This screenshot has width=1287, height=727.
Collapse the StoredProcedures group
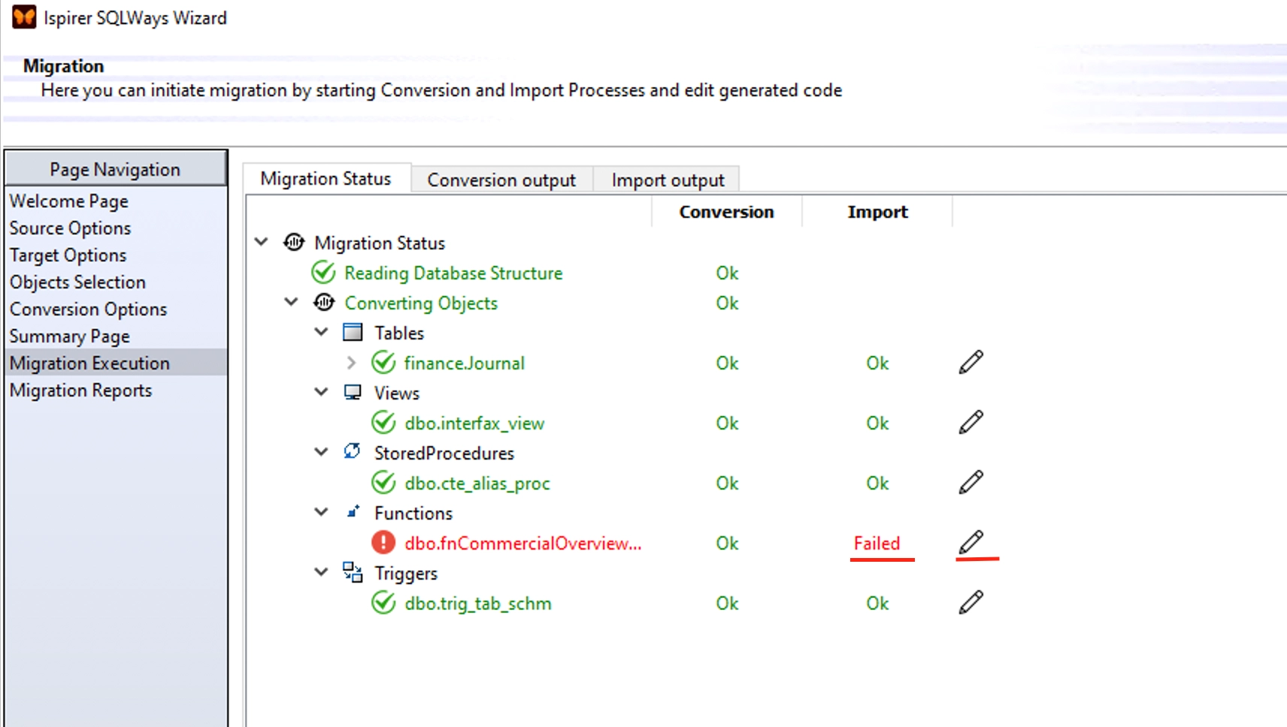point(321,452)
